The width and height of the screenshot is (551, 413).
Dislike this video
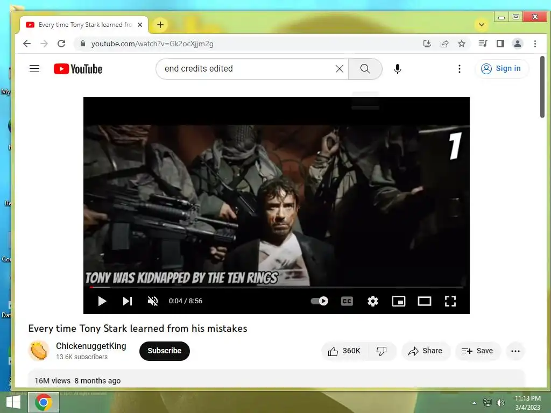(x=382, y=351)
